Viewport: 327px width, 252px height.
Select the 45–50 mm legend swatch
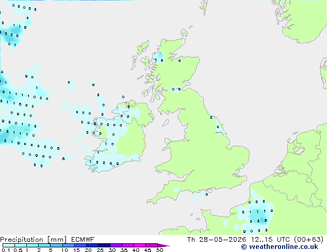(x=152, y=245)
